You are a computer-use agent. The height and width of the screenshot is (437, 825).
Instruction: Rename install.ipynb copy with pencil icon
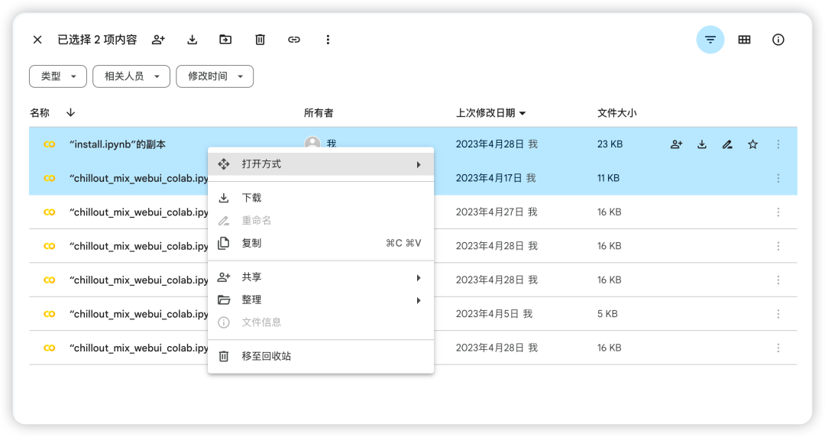727,144
